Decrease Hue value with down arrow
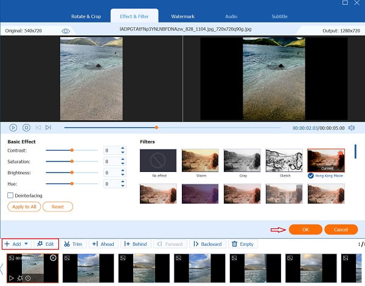This screenshot has width=365, height=286. point(123,186)
